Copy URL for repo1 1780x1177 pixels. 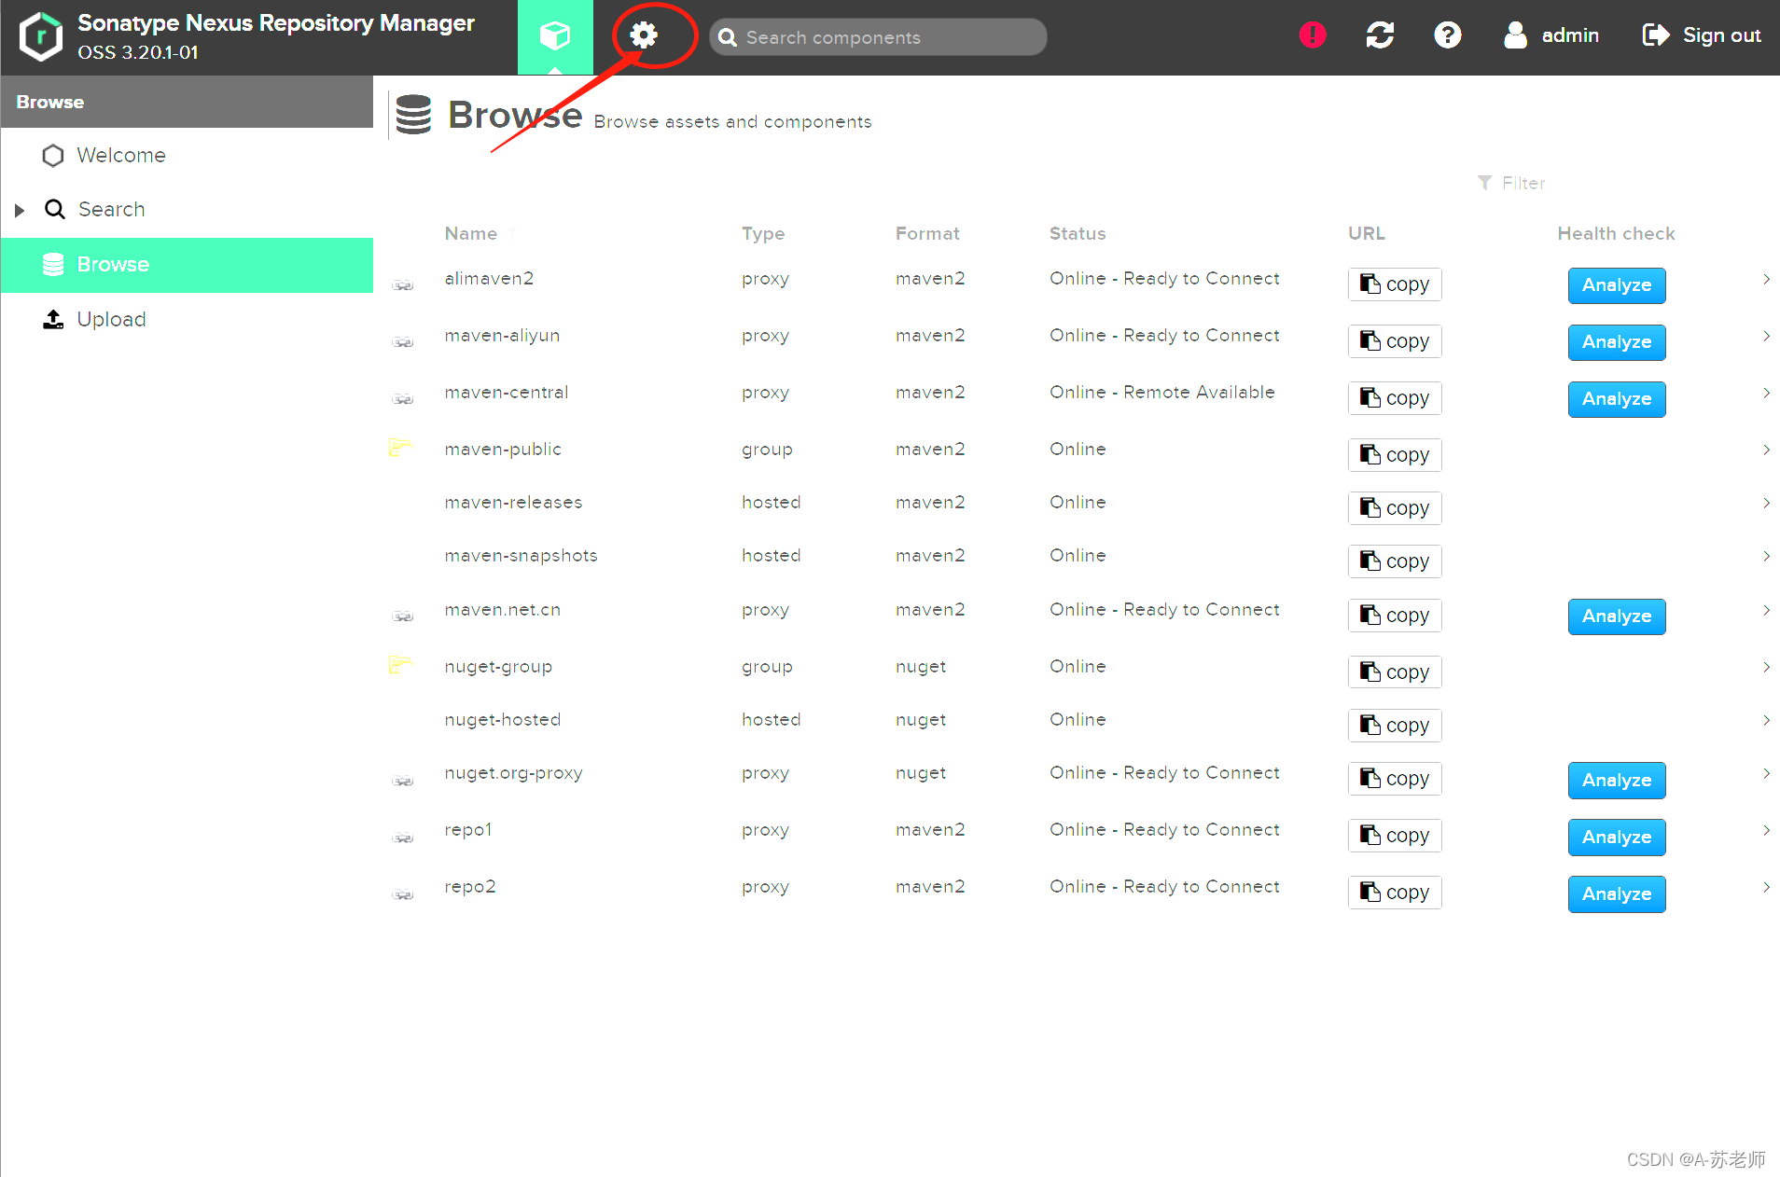[x=1395, y=836]
